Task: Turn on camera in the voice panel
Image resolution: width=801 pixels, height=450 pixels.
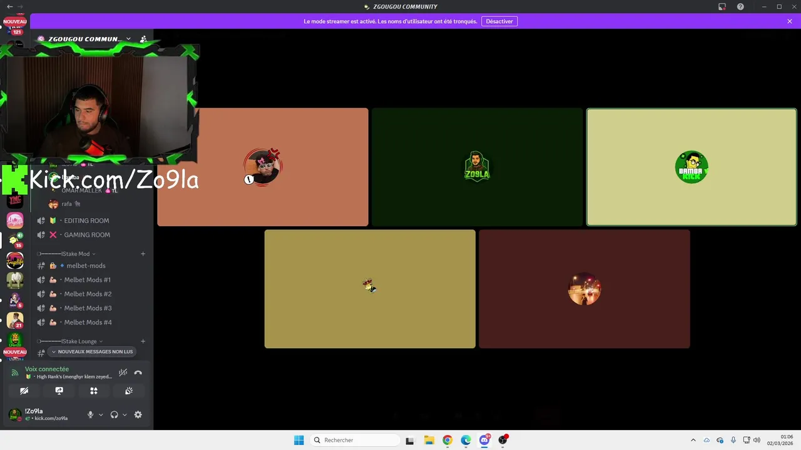Action: point(24,391)
